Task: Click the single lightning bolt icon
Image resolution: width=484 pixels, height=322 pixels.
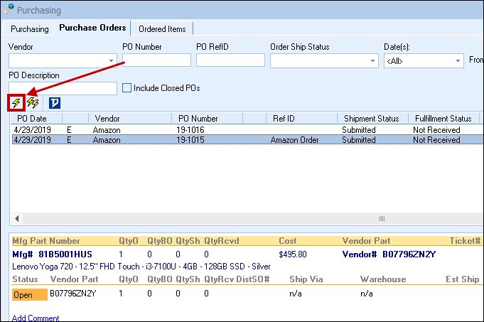Action: (16, 103)
